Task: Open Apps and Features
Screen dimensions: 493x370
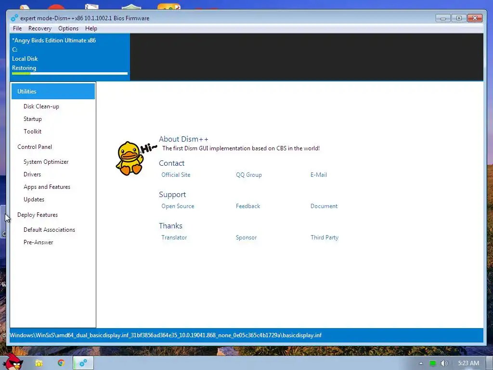Action: [x=47, y=187]
